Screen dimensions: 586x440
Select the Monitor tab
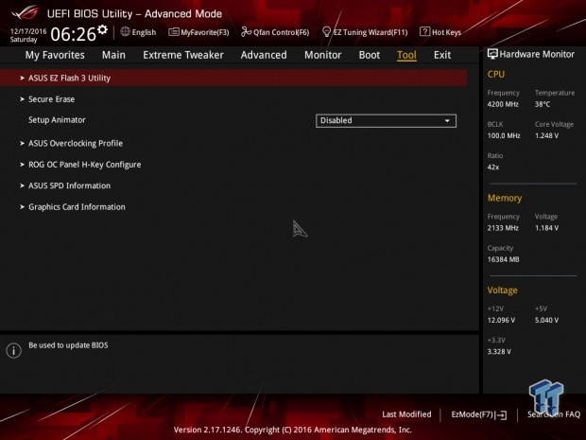coord(323,55)
